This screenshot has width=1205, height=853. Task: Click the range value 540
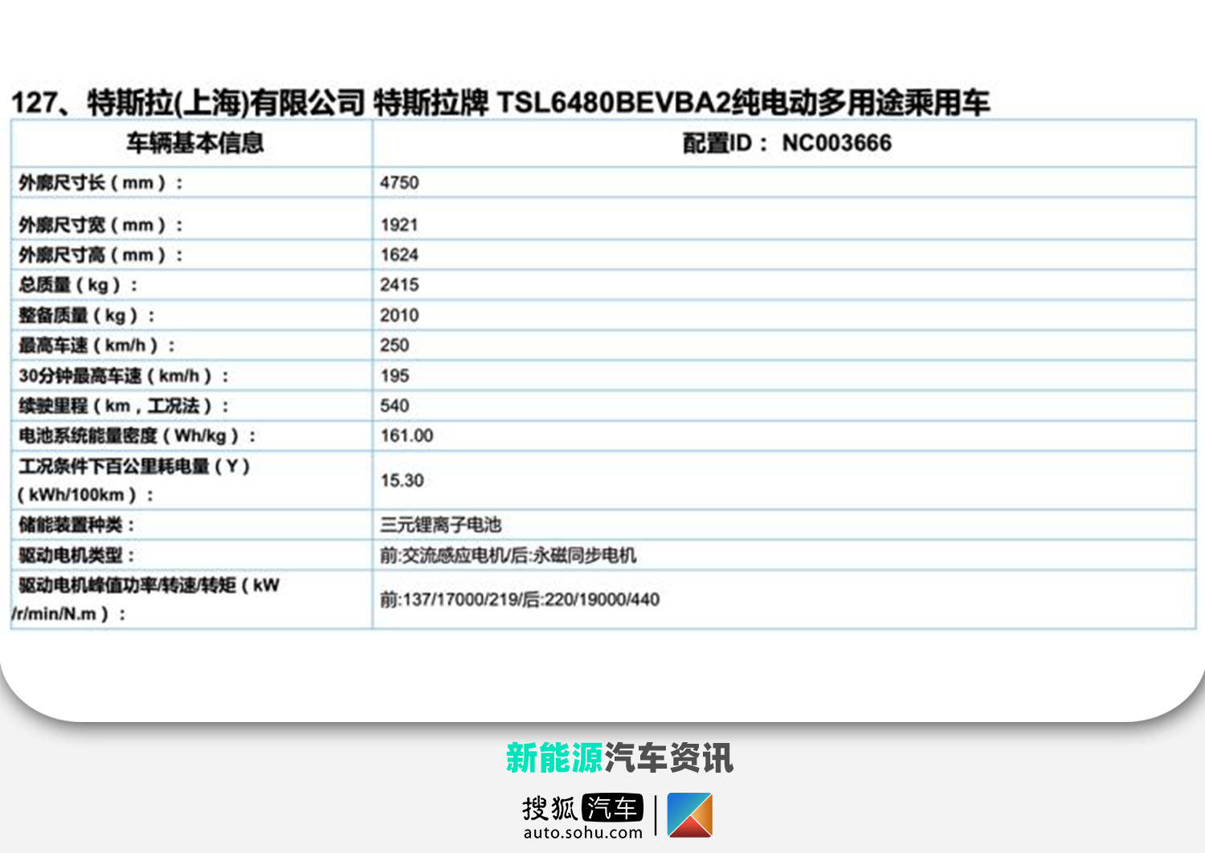pyautogui.click(x=394, y=406)
